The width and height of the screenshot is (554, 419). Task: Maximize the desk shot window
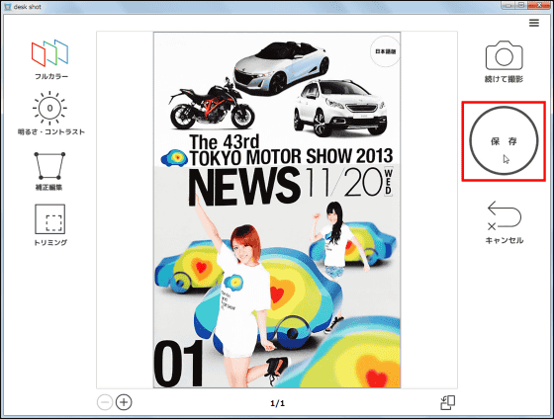point(521,5)
